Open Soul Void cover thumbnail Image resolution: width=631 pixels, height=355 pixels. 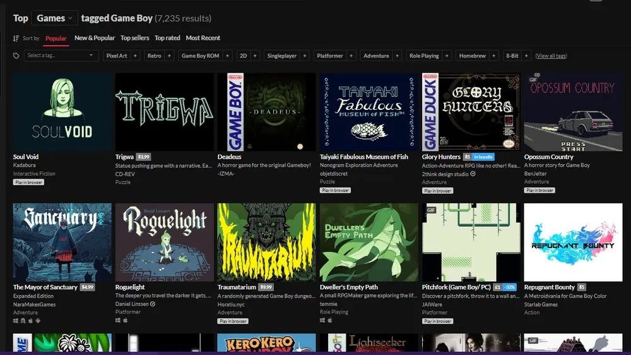click(62, 112)
